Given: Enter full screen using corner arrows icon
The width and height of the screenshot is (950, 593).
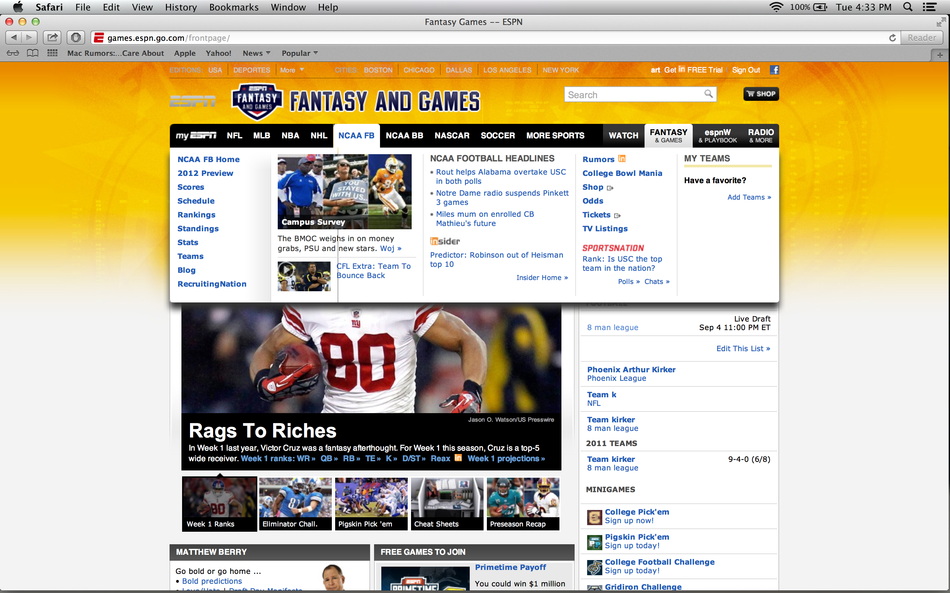Looking at the screenshot, I should tap(941, 22).
